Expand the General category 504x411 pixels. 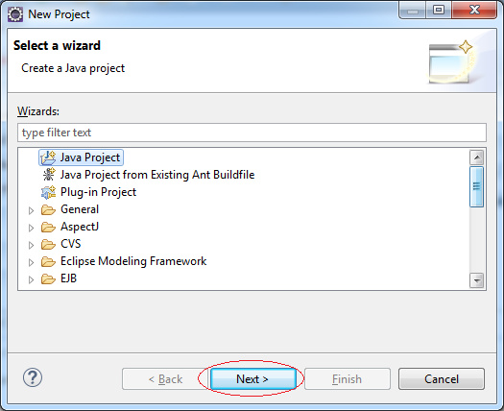pyautogui.click(x=31, y=210)
